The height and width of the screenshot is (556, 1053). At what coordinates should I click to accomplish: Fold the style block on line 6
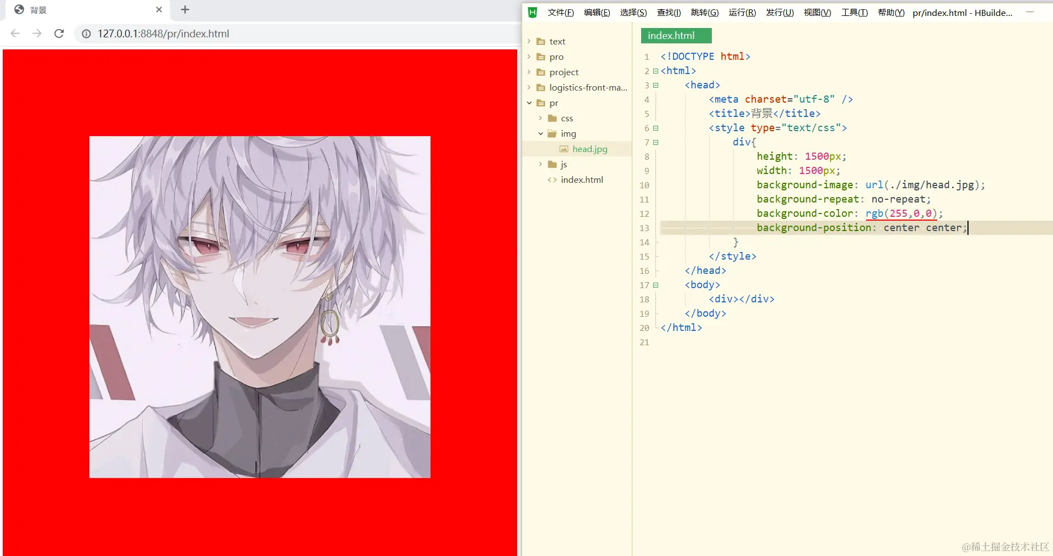(655, 128)
